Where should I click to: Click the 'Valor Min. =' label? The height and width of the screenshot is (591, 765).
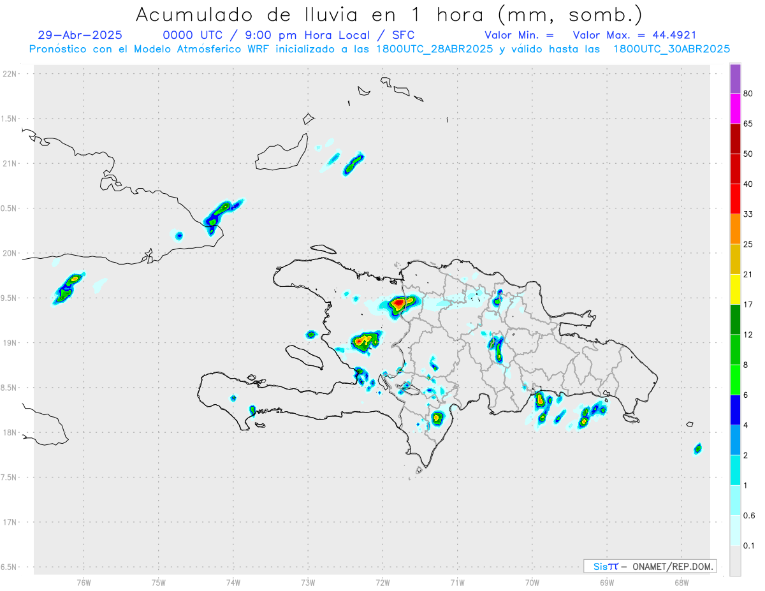click(519, 35)
